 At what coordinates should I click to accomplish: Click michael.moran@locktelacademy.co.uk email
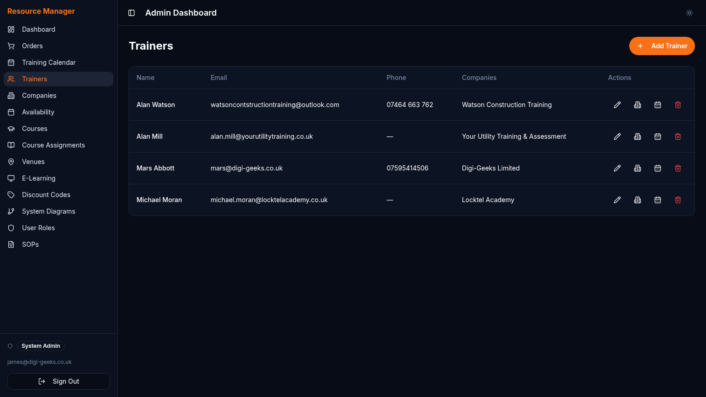pos(269,200)
